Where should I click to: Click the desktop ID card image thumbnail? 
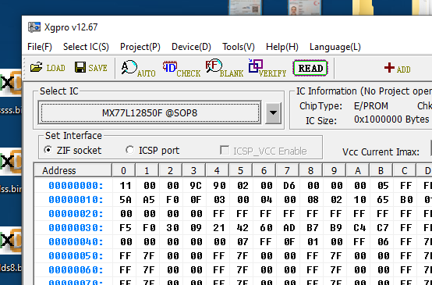[x=245, y=8]
